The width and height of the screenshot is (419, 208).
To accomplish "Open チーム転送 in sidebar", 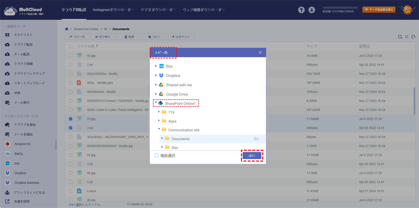I will pyautogui.click(x=22, y=54).
